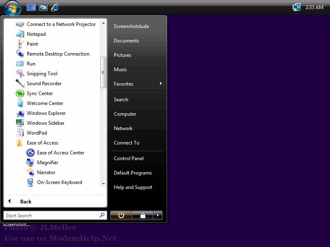Launch Internet Explorer from quick launch
330x247 pixels.
pyautogui.click(x=55, y=7)
